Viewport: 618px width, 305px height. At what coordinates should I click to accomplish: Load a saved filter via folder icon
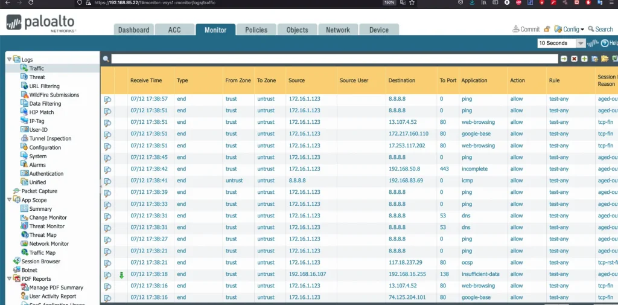(605, 59)
